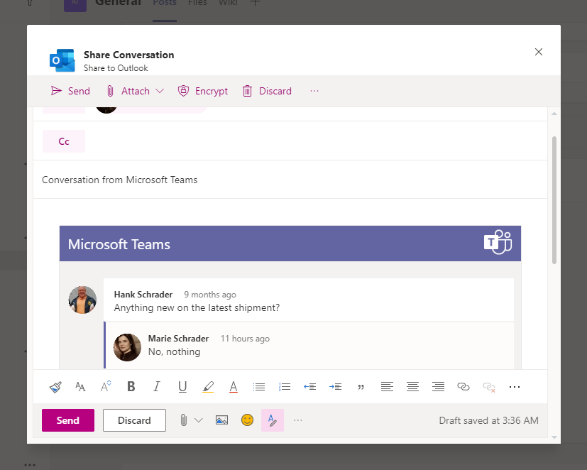The image size is (587, 470).
Task: Click the 'Hank Schrader' name text
Action: click(143, 295)
